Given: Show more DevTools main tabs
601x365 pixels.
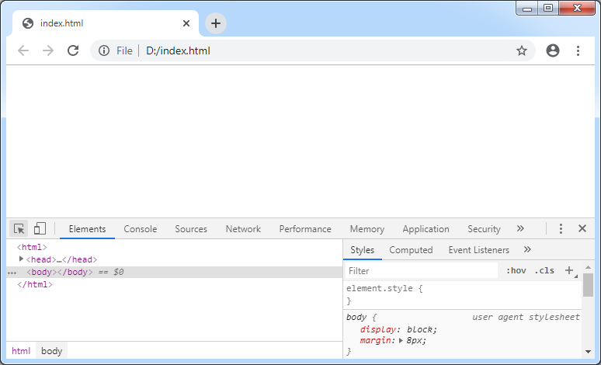Looking at the screenshot, I should coord(520,229).
